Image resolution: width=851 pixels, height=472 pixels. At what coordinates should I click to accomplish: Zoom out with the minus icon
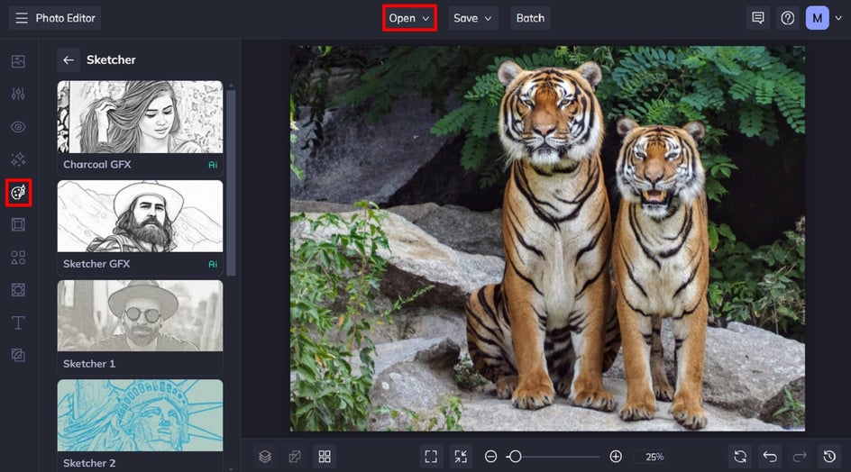[x=490, y=457]
